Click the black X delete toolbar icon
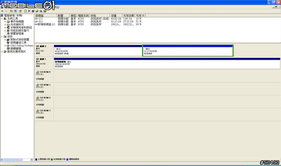 pos(29,11)
